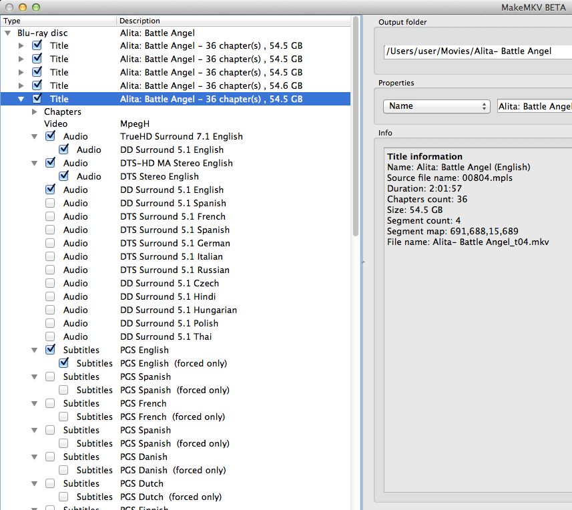Check PGS Danish forced only subtitles
572x510 pixels.
tap(64, 470)
